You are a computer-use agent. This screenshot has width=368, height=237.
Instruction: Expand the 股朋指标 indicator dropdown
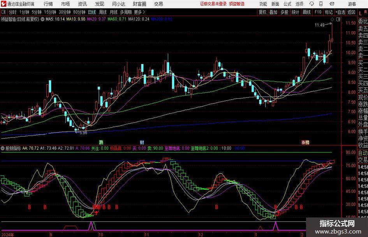3,148
